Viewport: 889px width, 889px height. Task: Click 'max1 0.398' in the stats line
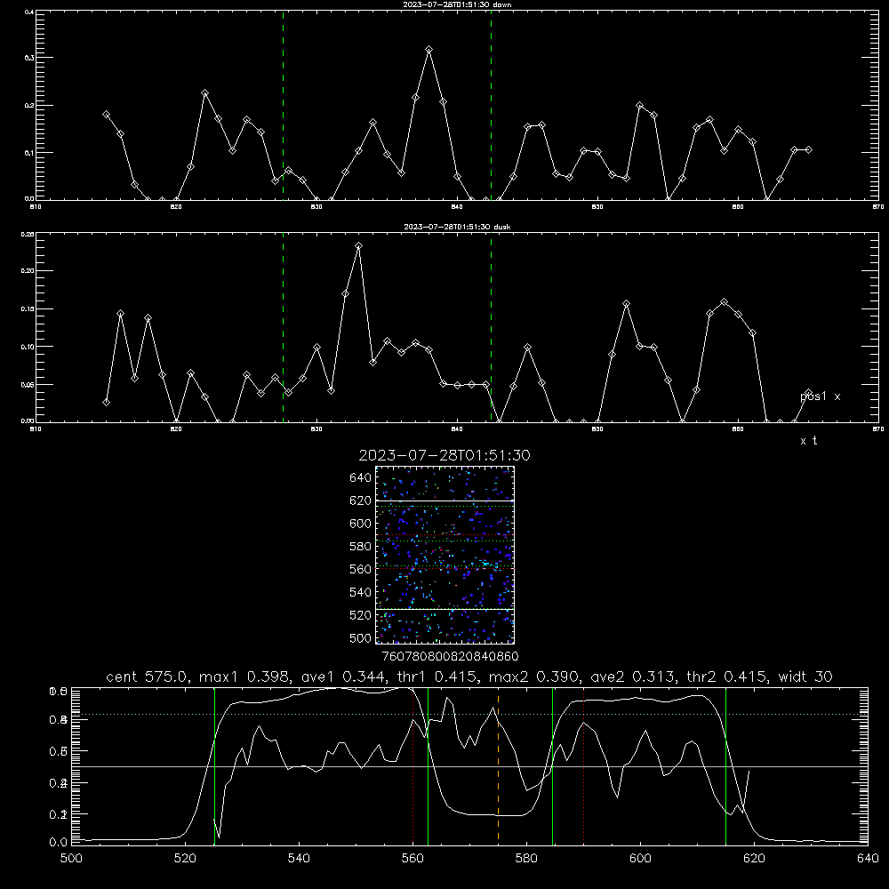pyautogui.click(x=244, y=677)
